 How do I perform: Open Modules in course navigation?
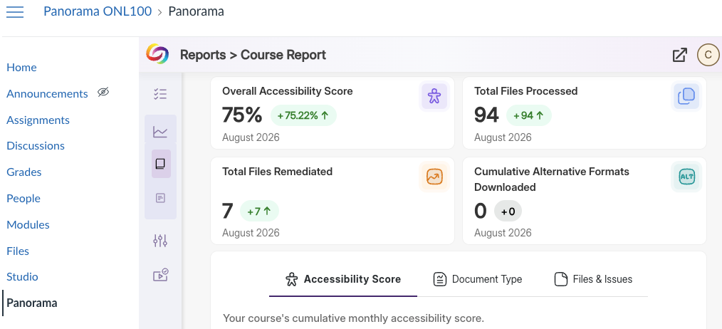point(28,224)
